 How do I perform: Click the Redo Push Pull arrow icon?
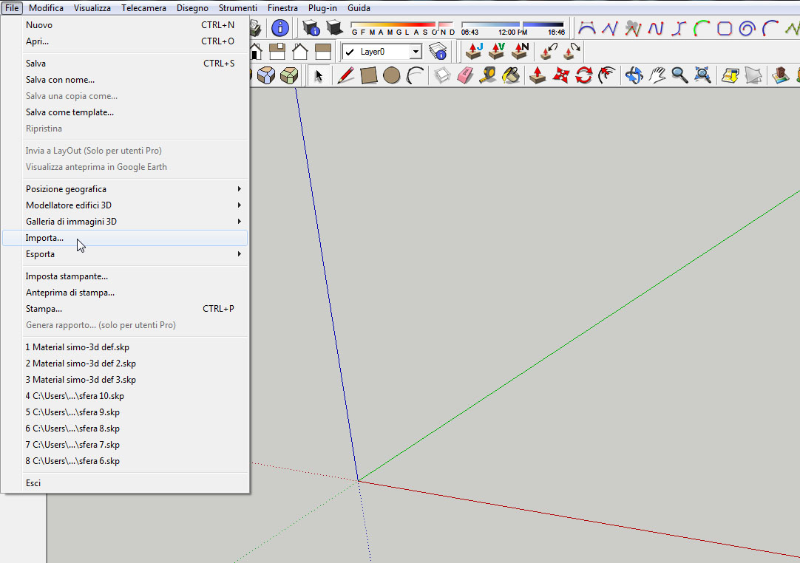tap(572, 51)
